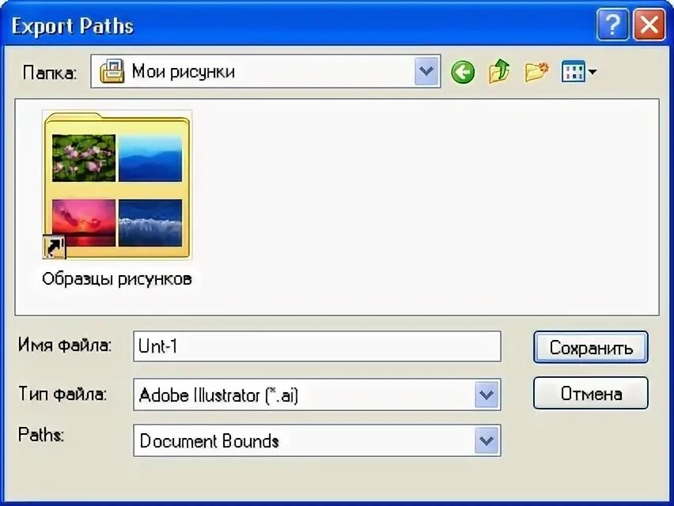Screen dimensions: 674x506
Task: Open the Мои рисунки folder dropdown
Action: pyautogui.click(x=426, y=71)
